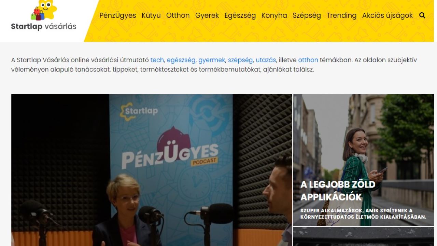Click the 'gyermek' hyperlink

point(212,60)
